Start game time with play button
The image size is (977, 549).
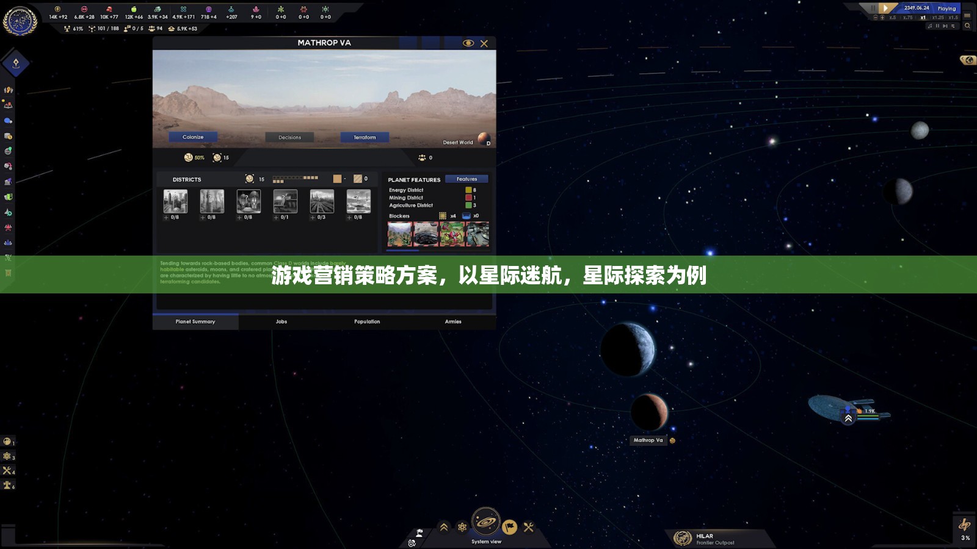pyautogui.click(x=885, y=8)
